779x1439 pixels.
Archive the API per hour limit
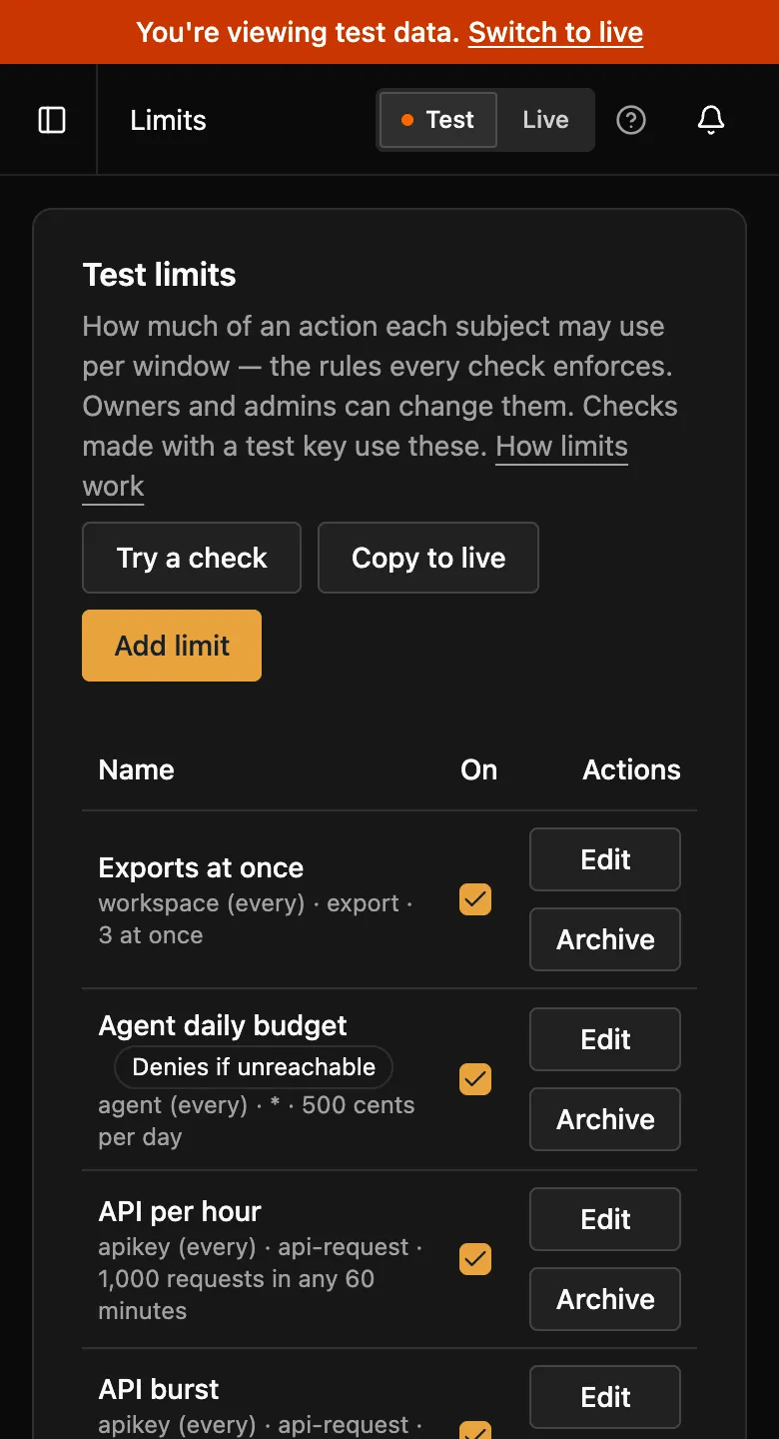(605, 1299)
